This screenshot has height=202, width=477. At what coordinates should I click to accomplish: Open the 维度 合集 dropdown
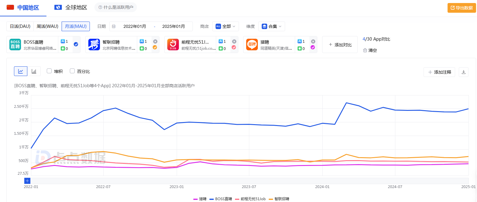[x=272, y=26]
